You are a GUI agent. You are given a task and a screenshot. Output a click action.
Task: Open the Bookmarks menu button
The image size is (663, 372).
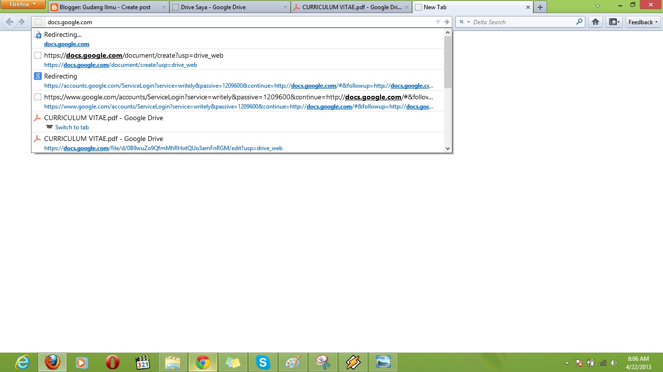tap(614, 22)
